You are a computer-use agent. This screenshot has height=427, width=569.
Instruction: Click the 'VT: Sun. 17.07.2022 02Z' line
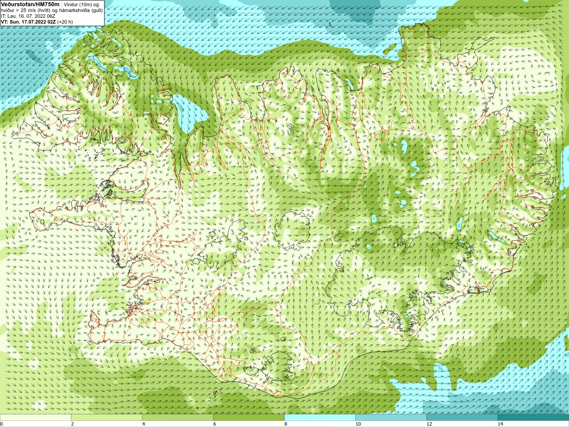click(28, 22)
